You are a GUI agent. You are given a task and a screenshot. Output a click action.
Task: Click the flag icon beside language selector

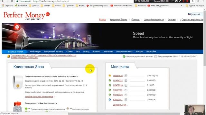(x=190, y=14)
